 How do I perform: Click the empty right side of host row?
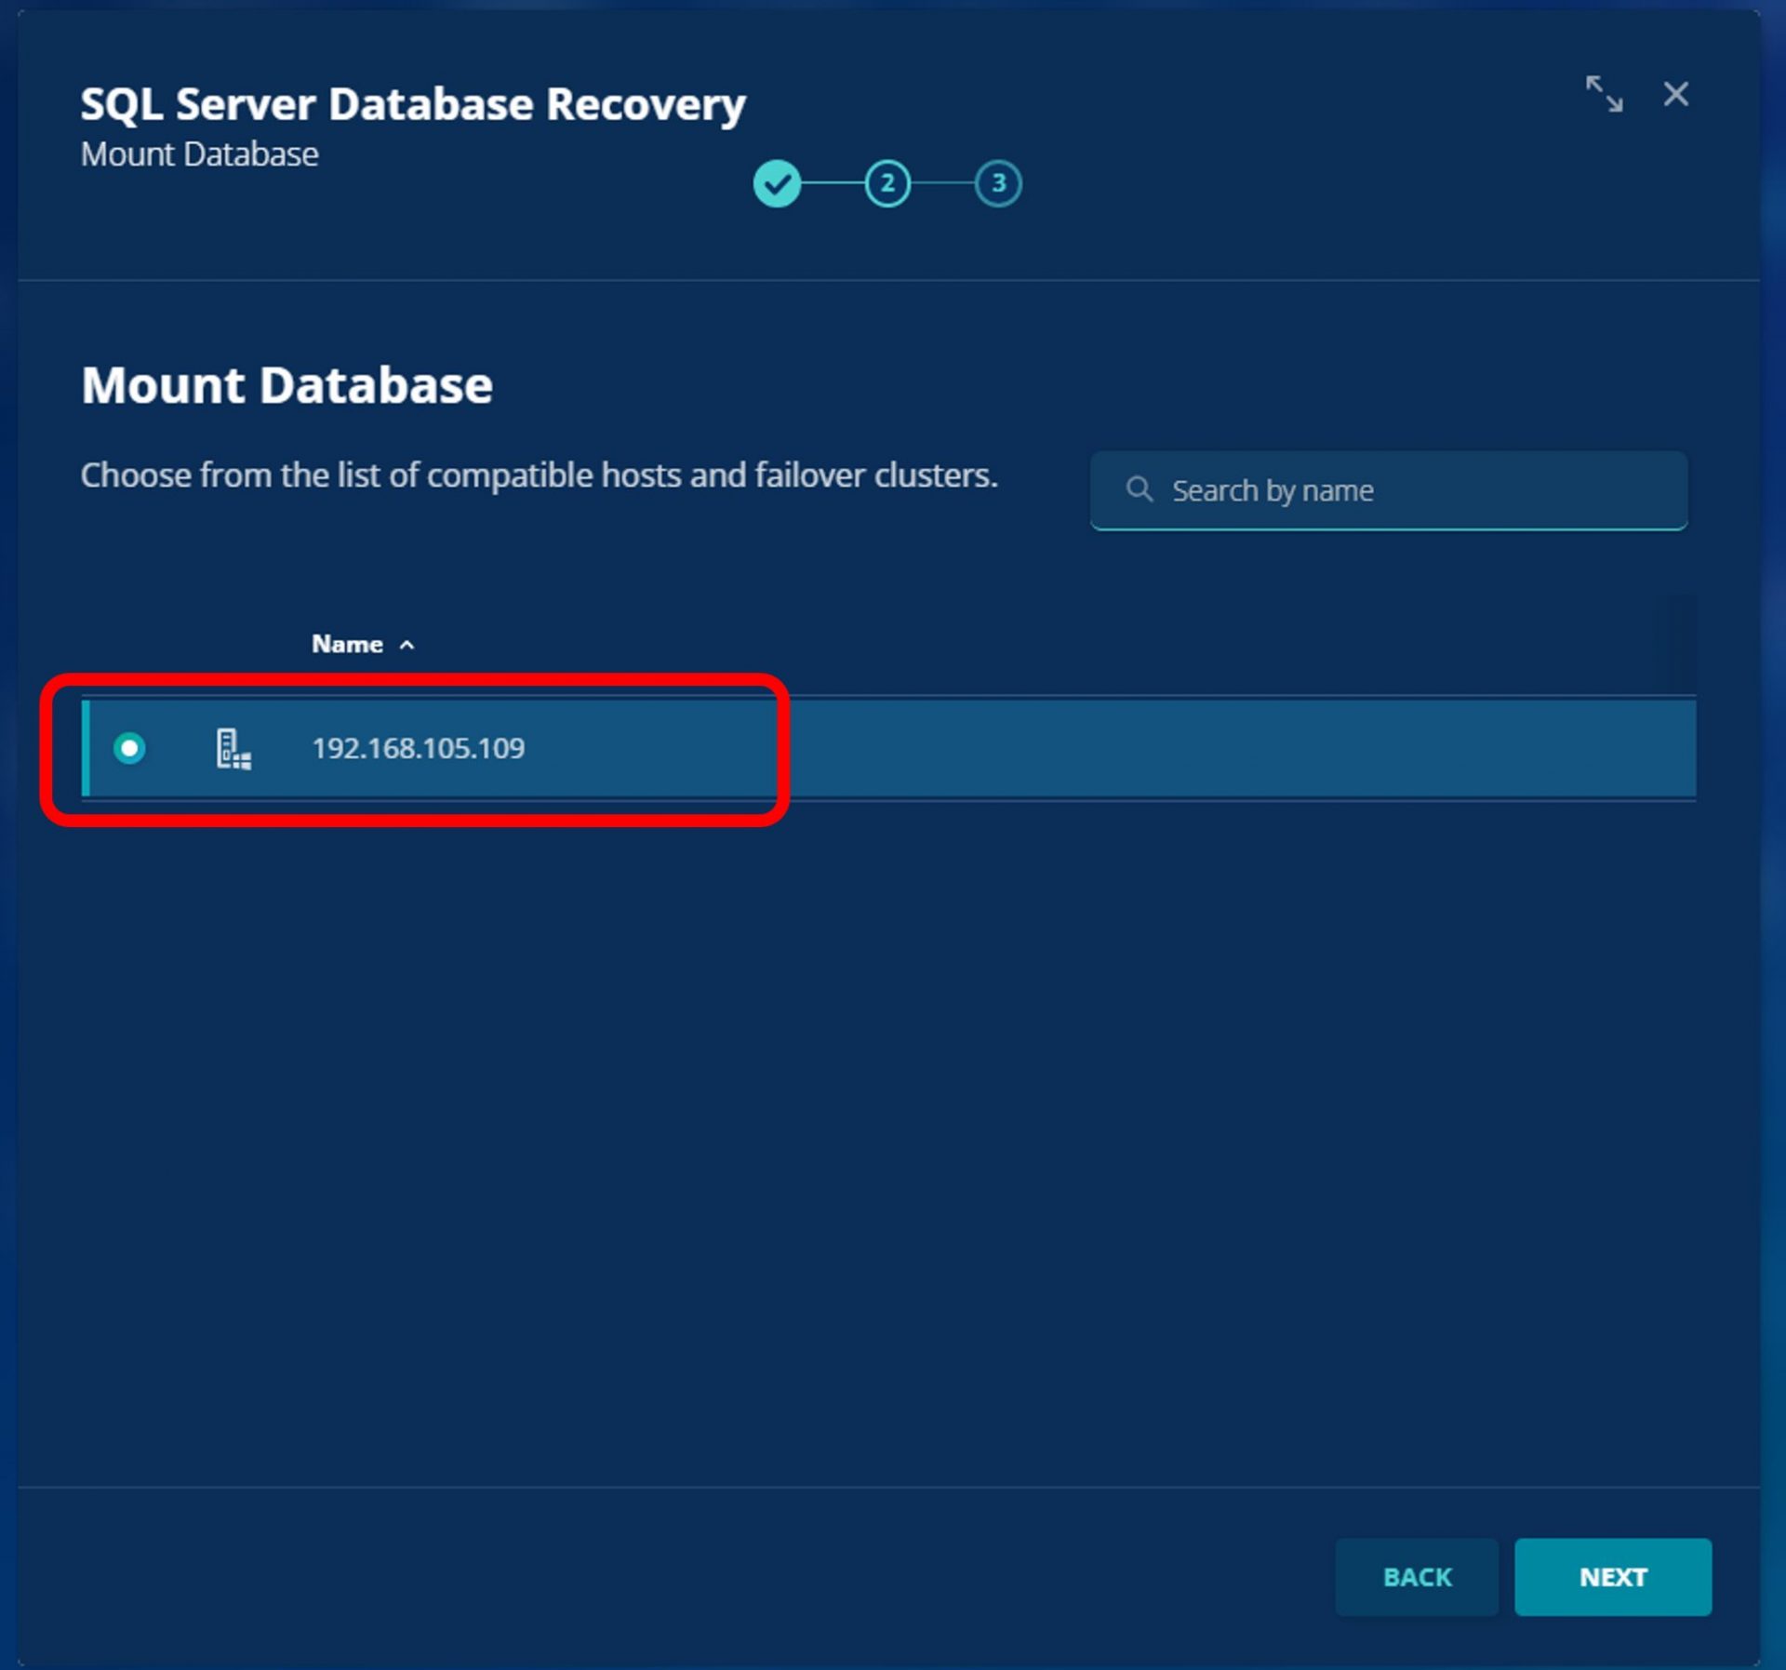(x=1237, y=749)
